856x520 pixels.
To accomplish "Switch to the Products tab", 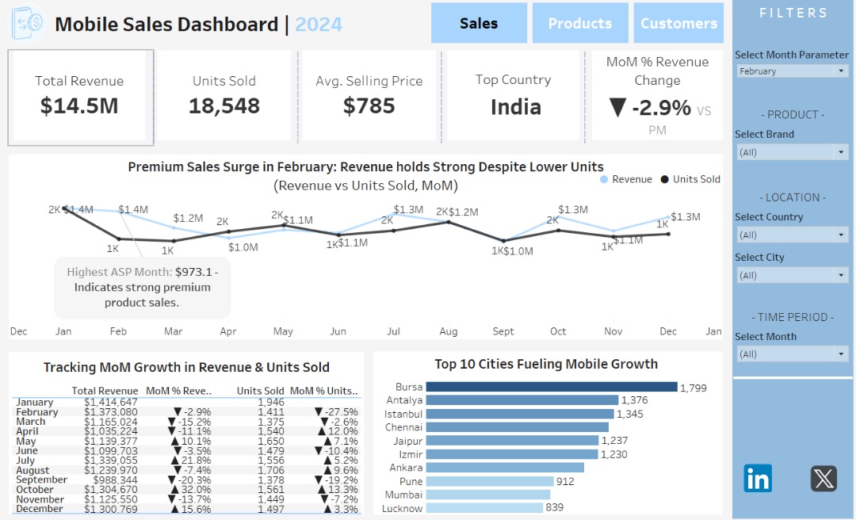I will [x=579, y=23].
